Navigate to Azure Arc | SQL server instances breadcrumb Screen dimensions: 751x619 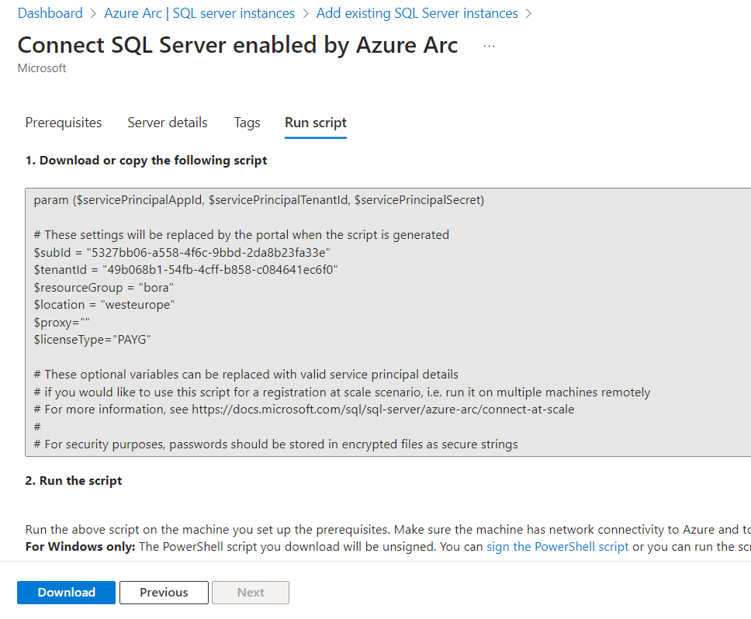click(x=199, y=13)
